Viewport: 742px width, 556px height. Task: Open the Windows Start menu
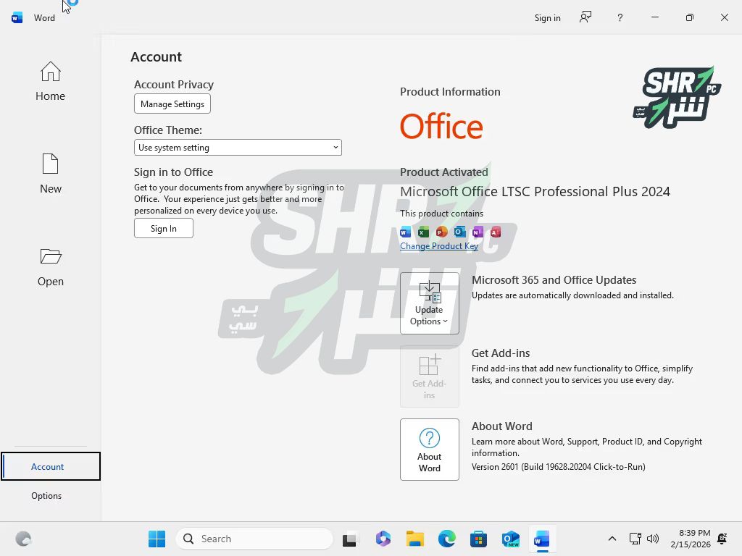[157, 539]
